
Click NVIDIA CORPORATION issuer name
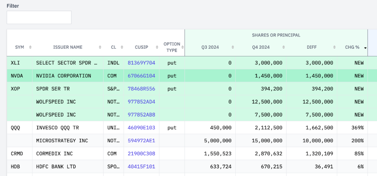pyautogui.click(x=64, y=76)
